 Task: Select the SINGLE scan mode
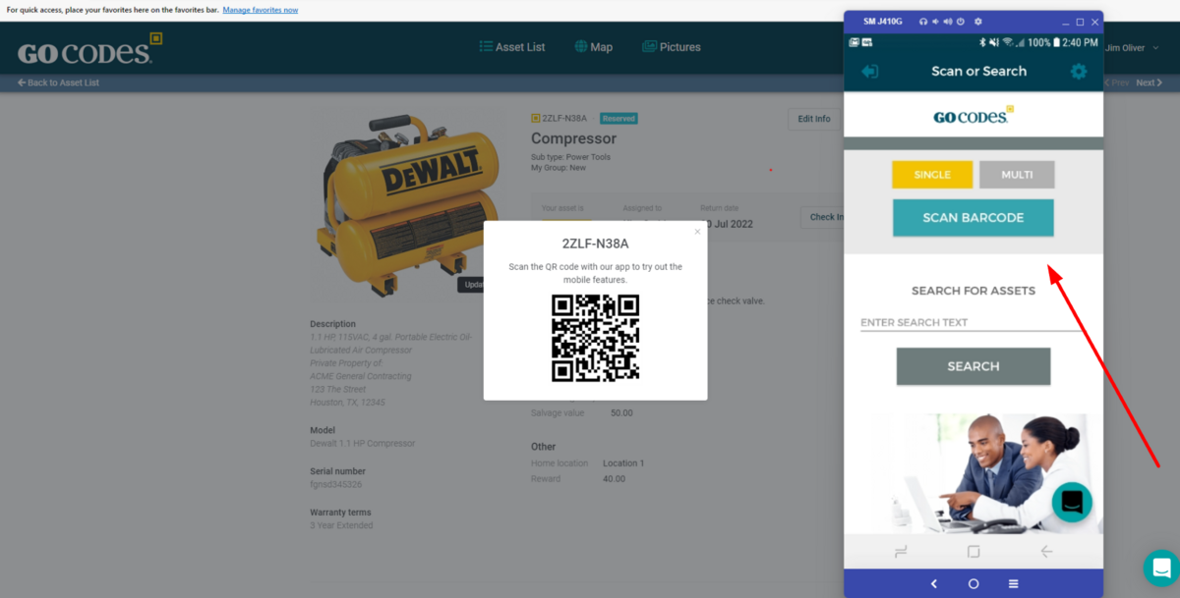932,175
